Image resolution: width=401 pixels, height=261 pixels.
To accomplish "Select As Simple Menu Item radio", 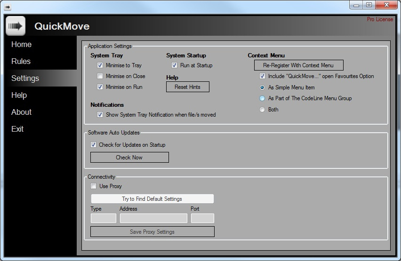I will click(x=262, y=87).
